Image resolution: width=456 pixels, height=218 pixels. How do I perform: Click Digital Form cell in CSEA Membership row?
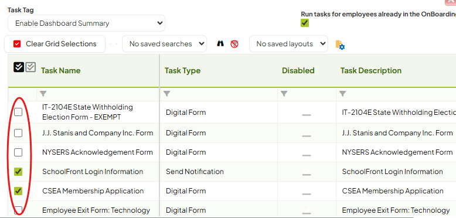coord(186,191)
